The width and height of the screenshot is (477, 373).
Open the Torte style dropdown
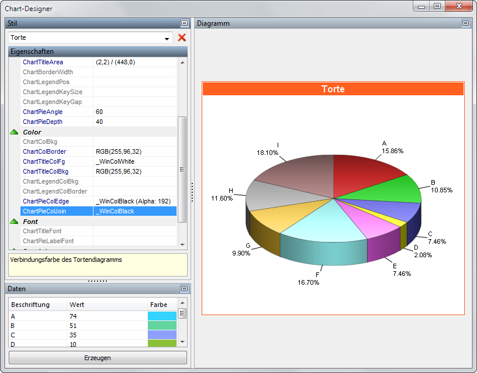click(x=167, y=38)
